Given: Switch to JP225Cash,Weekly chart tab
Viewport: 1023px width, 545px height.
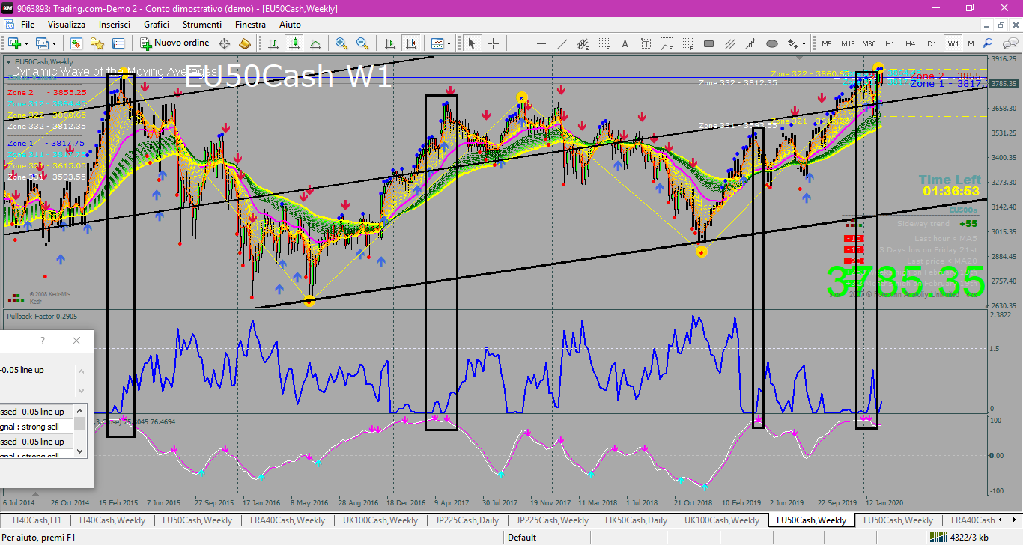Looking at the screenshot, I should coord(551,520).
